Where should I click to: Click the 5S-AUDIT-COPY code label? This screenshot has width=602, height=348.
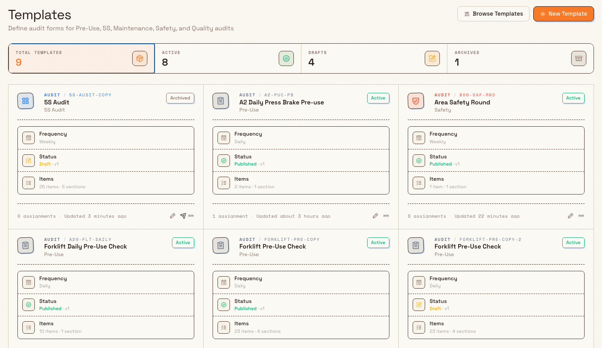90,95
